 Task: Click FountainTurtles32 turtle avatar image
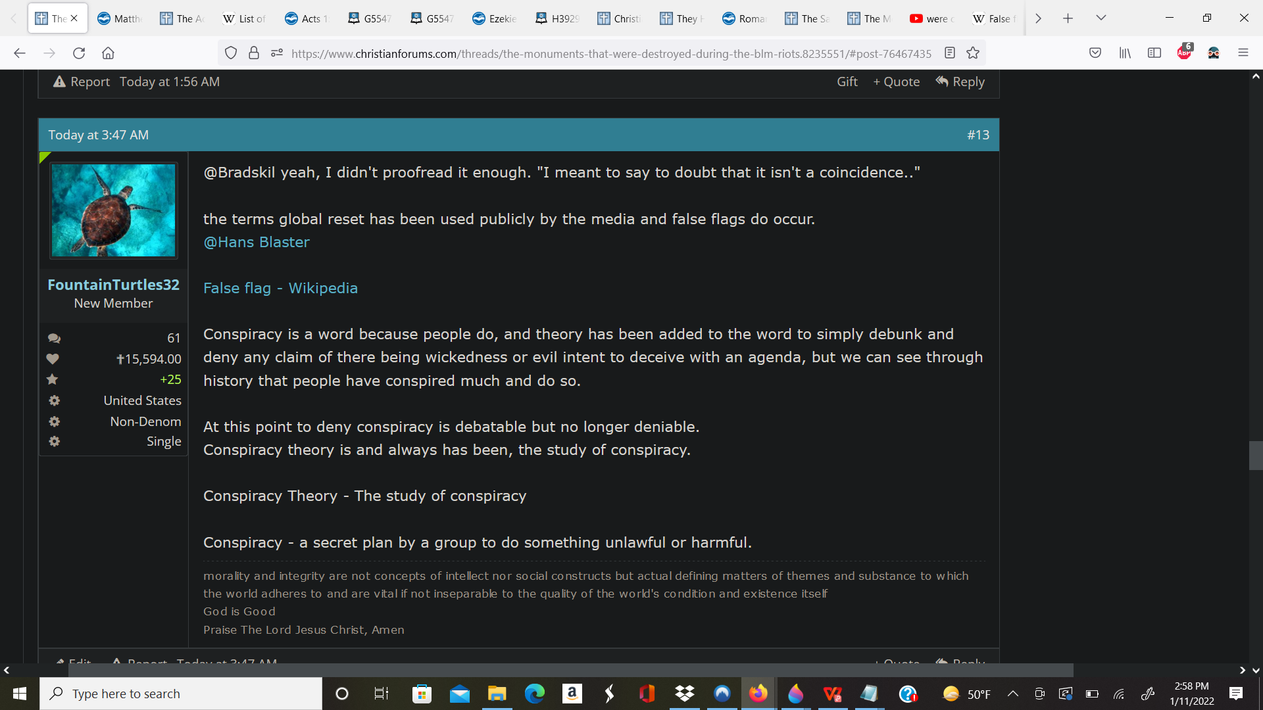pos(113,210)
